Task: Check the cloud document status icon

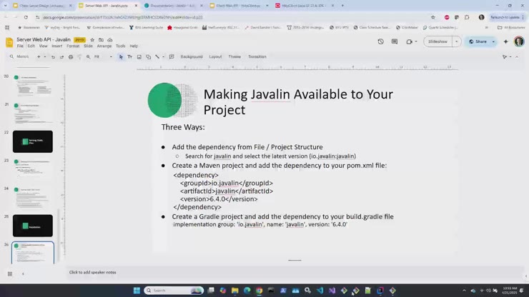Action: pos(109,40)
